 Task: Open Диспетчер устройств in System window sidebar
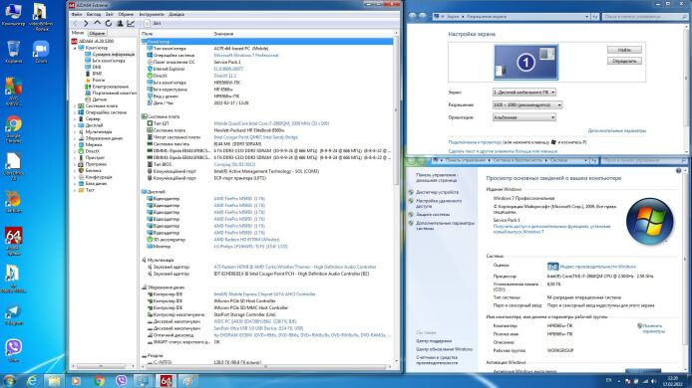tap(437, 192)
